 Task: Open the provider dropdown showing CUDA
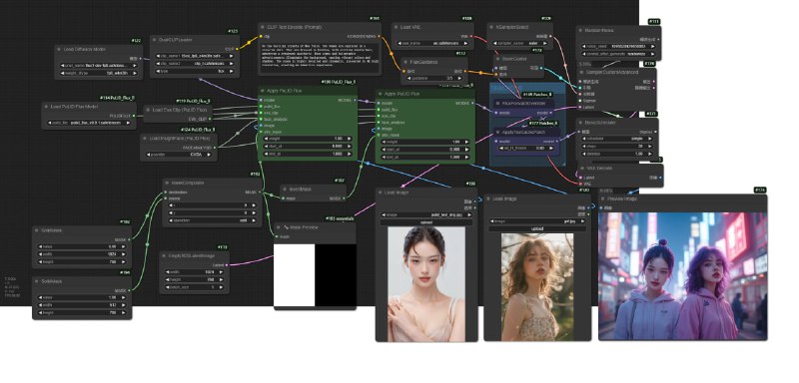click(x=179, y=155)
